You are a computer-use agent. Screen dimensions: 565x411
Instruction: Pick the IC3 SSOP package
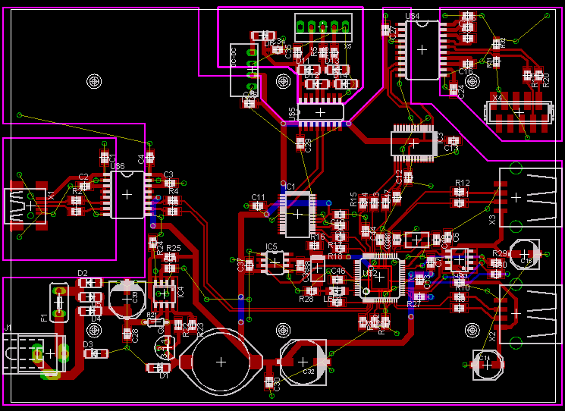[413, 143]
